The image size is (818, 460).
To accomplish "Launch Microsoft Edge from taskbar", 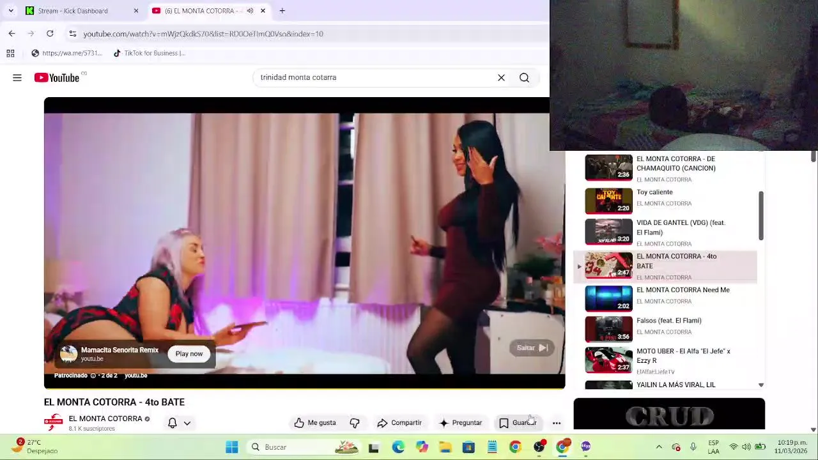I will pos(398,447).
